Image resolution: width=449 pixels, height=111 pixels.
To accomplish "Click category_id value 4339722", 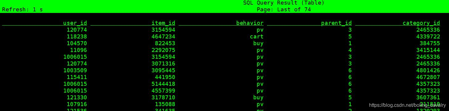I will (x=428, y=37).
